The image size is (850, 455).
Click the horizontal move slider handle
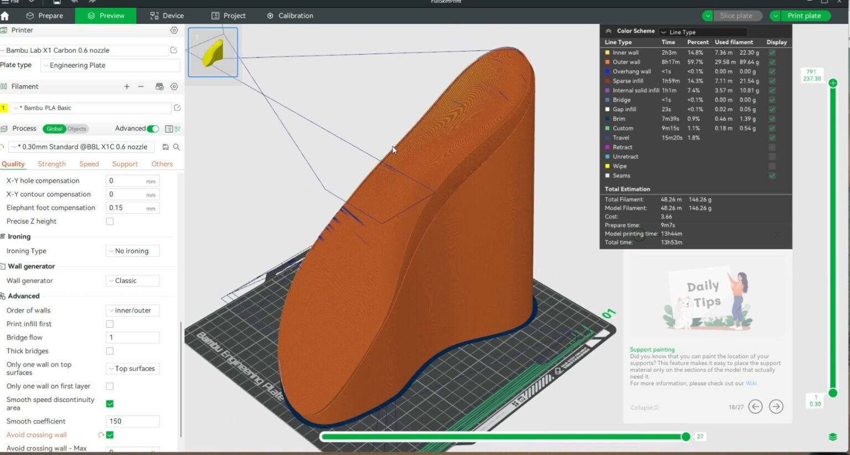click(x=686, y=437)
